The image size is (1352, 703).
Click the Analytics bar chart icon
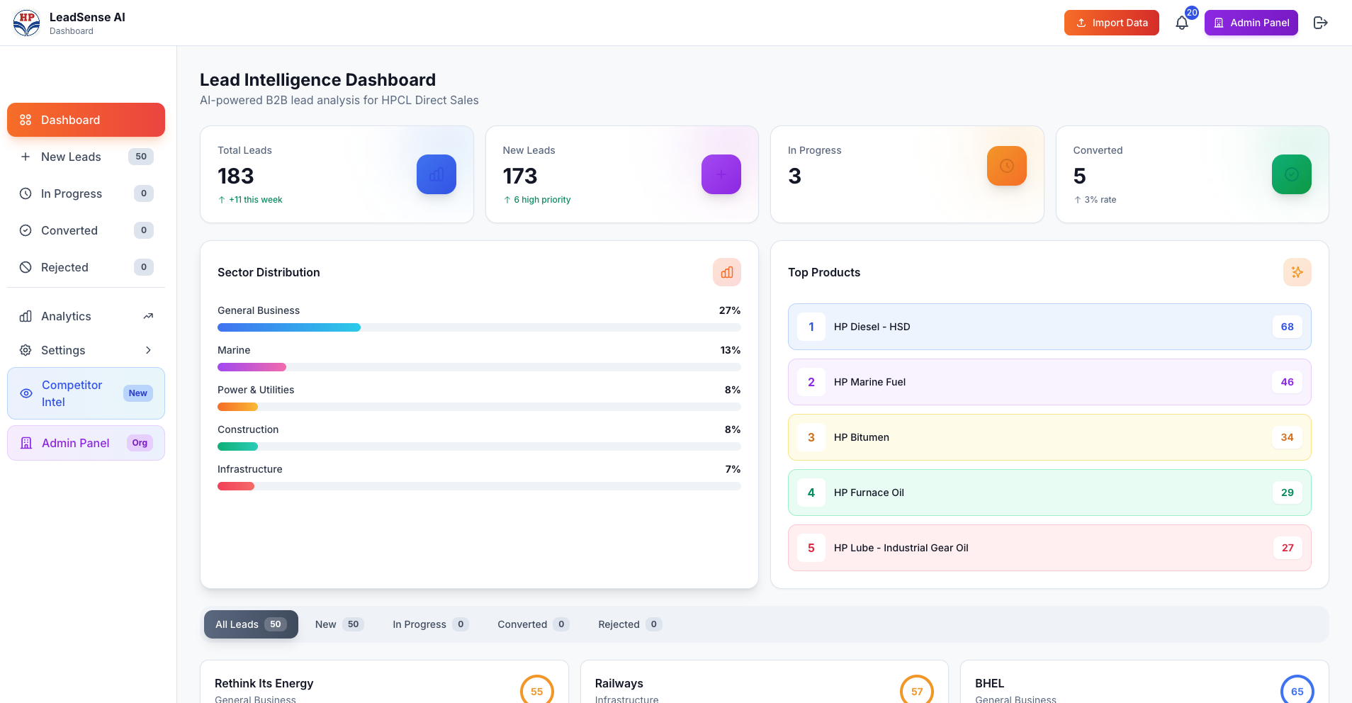[26, 316]
